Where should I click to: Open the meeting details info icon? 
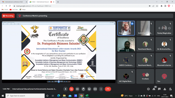148,89
